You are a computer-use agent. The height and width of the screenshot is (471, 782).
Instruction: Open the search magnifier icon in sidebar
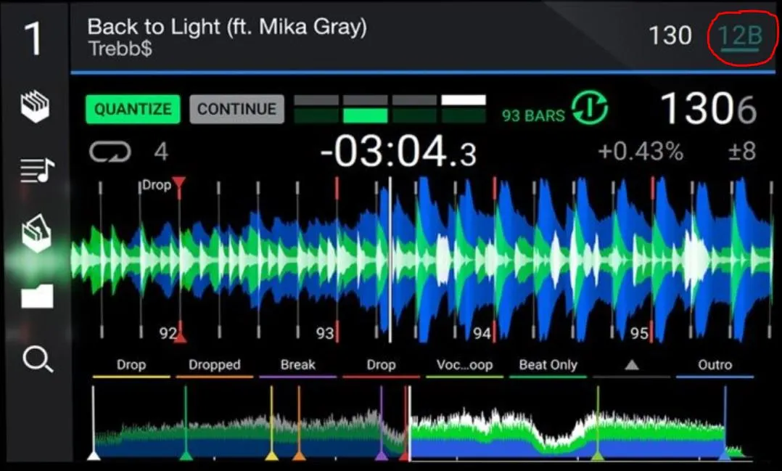[37, 359]
